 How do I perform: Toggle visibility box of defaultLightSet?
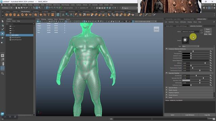(x=10, y=37)
